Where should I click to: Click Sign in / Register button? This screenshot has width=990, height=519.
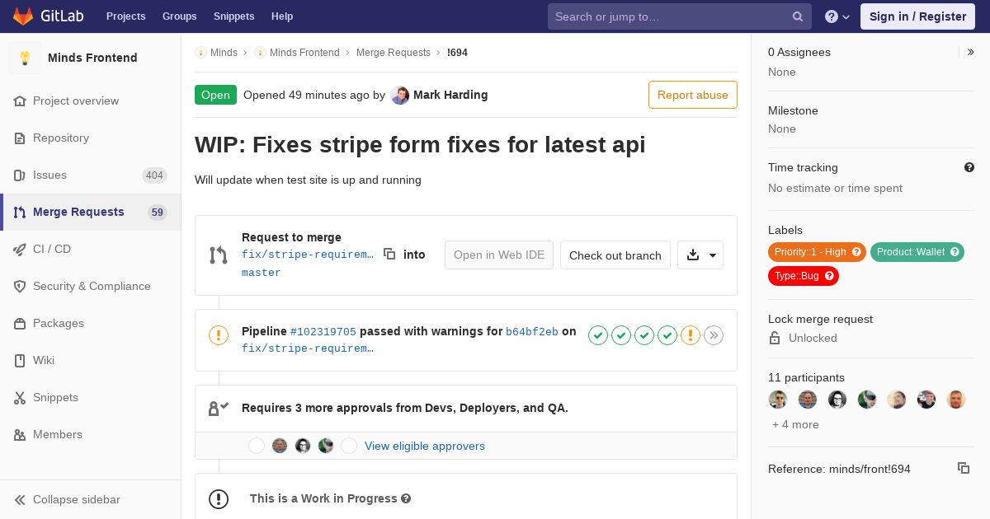pos(917,16)
